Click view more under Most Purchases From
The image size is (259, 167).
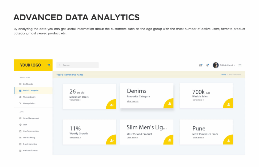click(198, 138)
